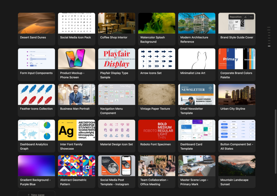Open the Business Man Portrait thumbnail
The image size is (277, 196).
tap(77, 94)
